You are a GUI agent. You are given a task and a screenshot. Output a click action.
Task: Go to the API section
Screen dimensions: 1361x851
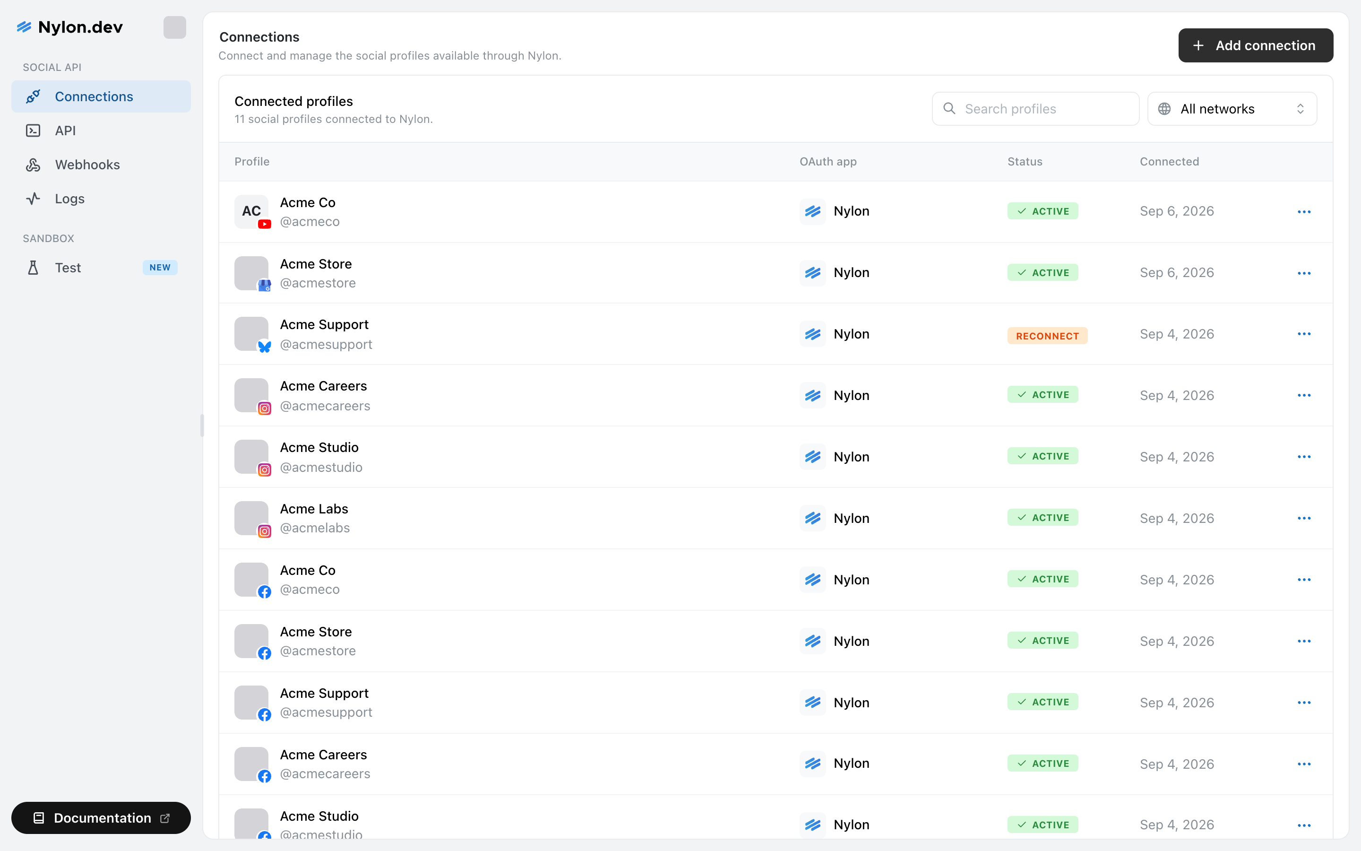click(101, 130)
